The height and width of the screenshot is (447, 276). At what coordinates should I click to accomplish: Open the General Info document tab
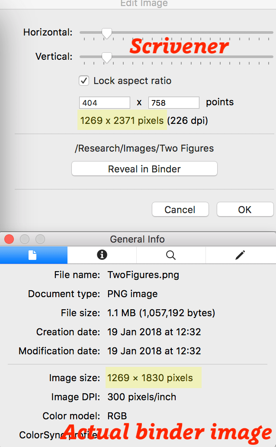pos(34,255)
